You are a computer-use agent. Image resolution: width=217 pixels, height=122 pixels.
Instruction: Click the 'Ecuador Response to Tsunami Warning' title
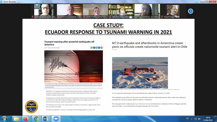click(108, 32)
